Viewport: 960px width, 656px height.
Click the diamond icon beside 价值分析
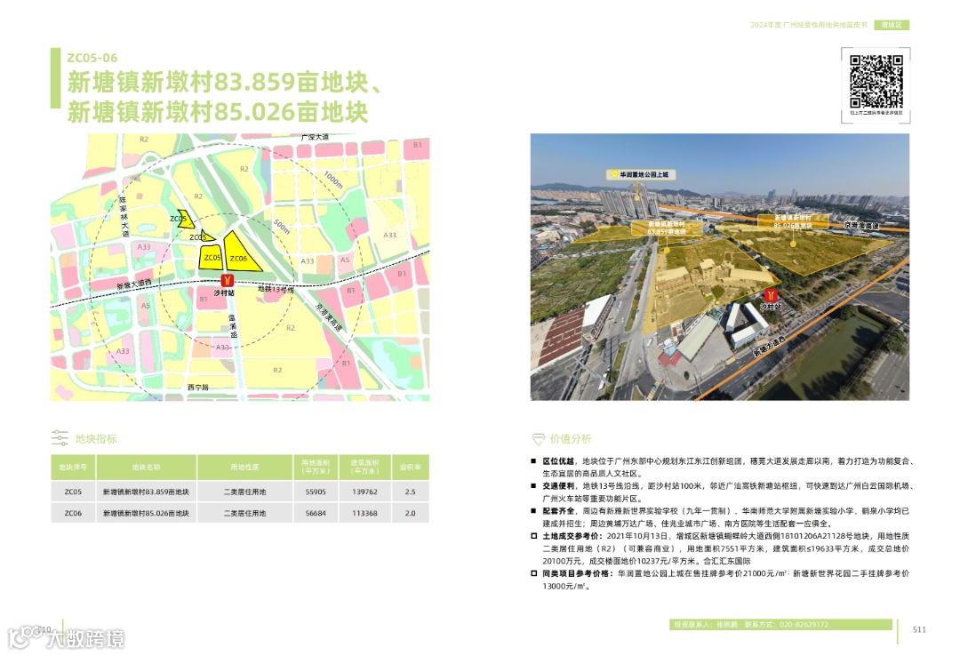tap(538, 438)
